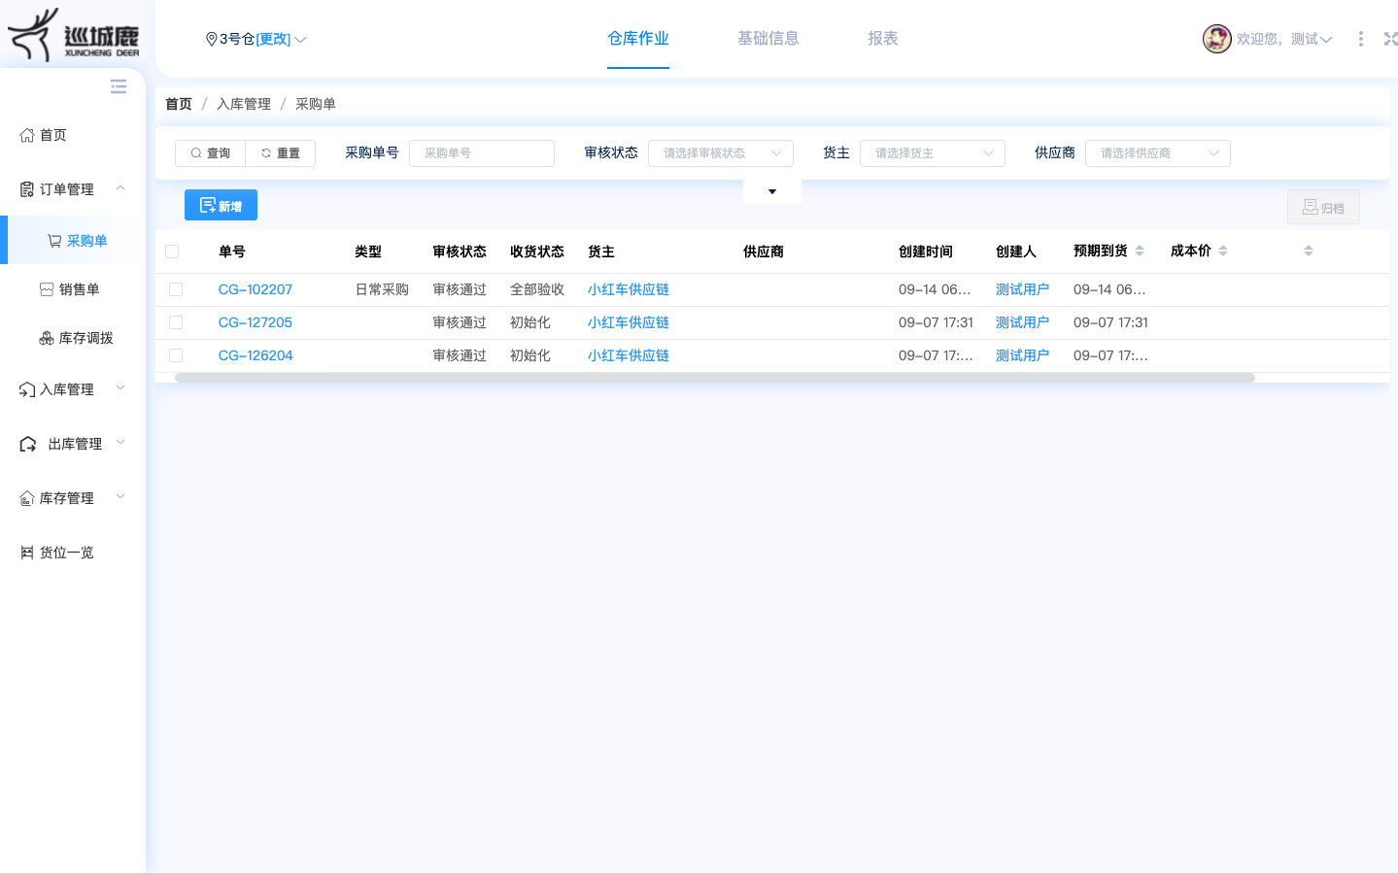This screenshot has height=873, width=1398.
Task: Click the user avatar picture
Action: [x=1216, y=39]
